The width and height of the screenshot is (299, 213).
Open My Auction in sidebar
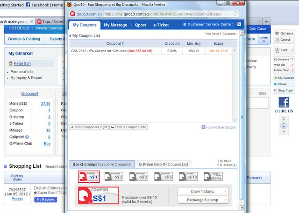[284, 78]
